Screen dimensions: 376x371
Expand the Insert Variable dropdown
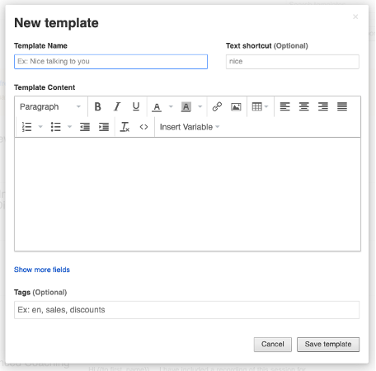coord(190,127)
